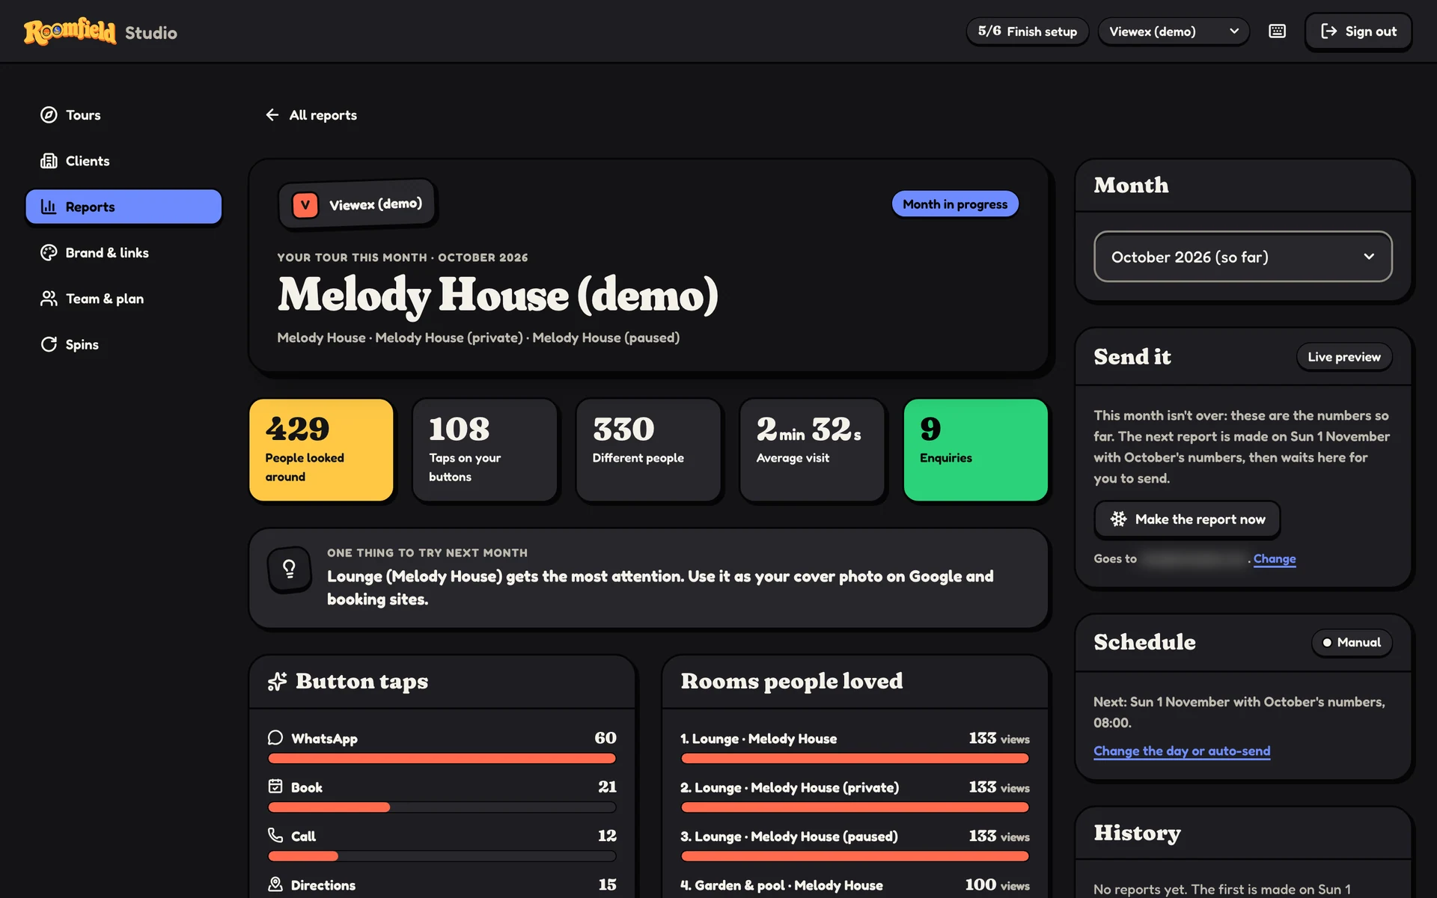Click the Roomfield logo
Screen dimensions: 1437x898
click(x=70, y=31)
